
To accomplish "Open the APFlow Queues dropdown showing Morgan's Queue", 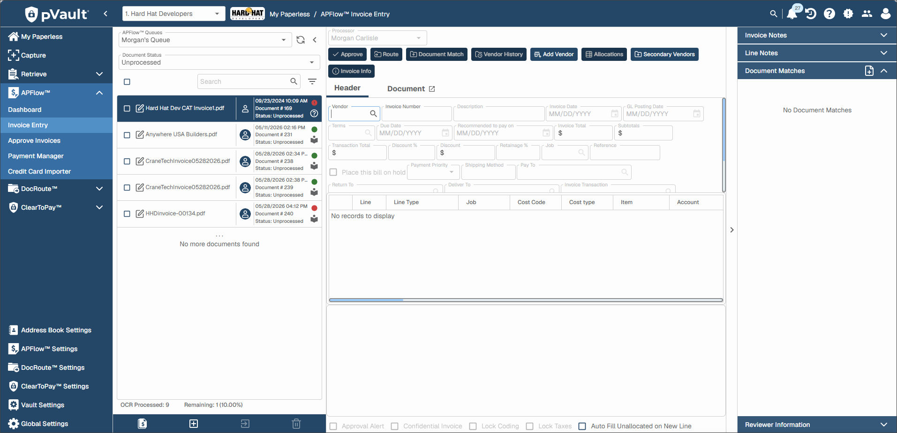I will 205,40.
